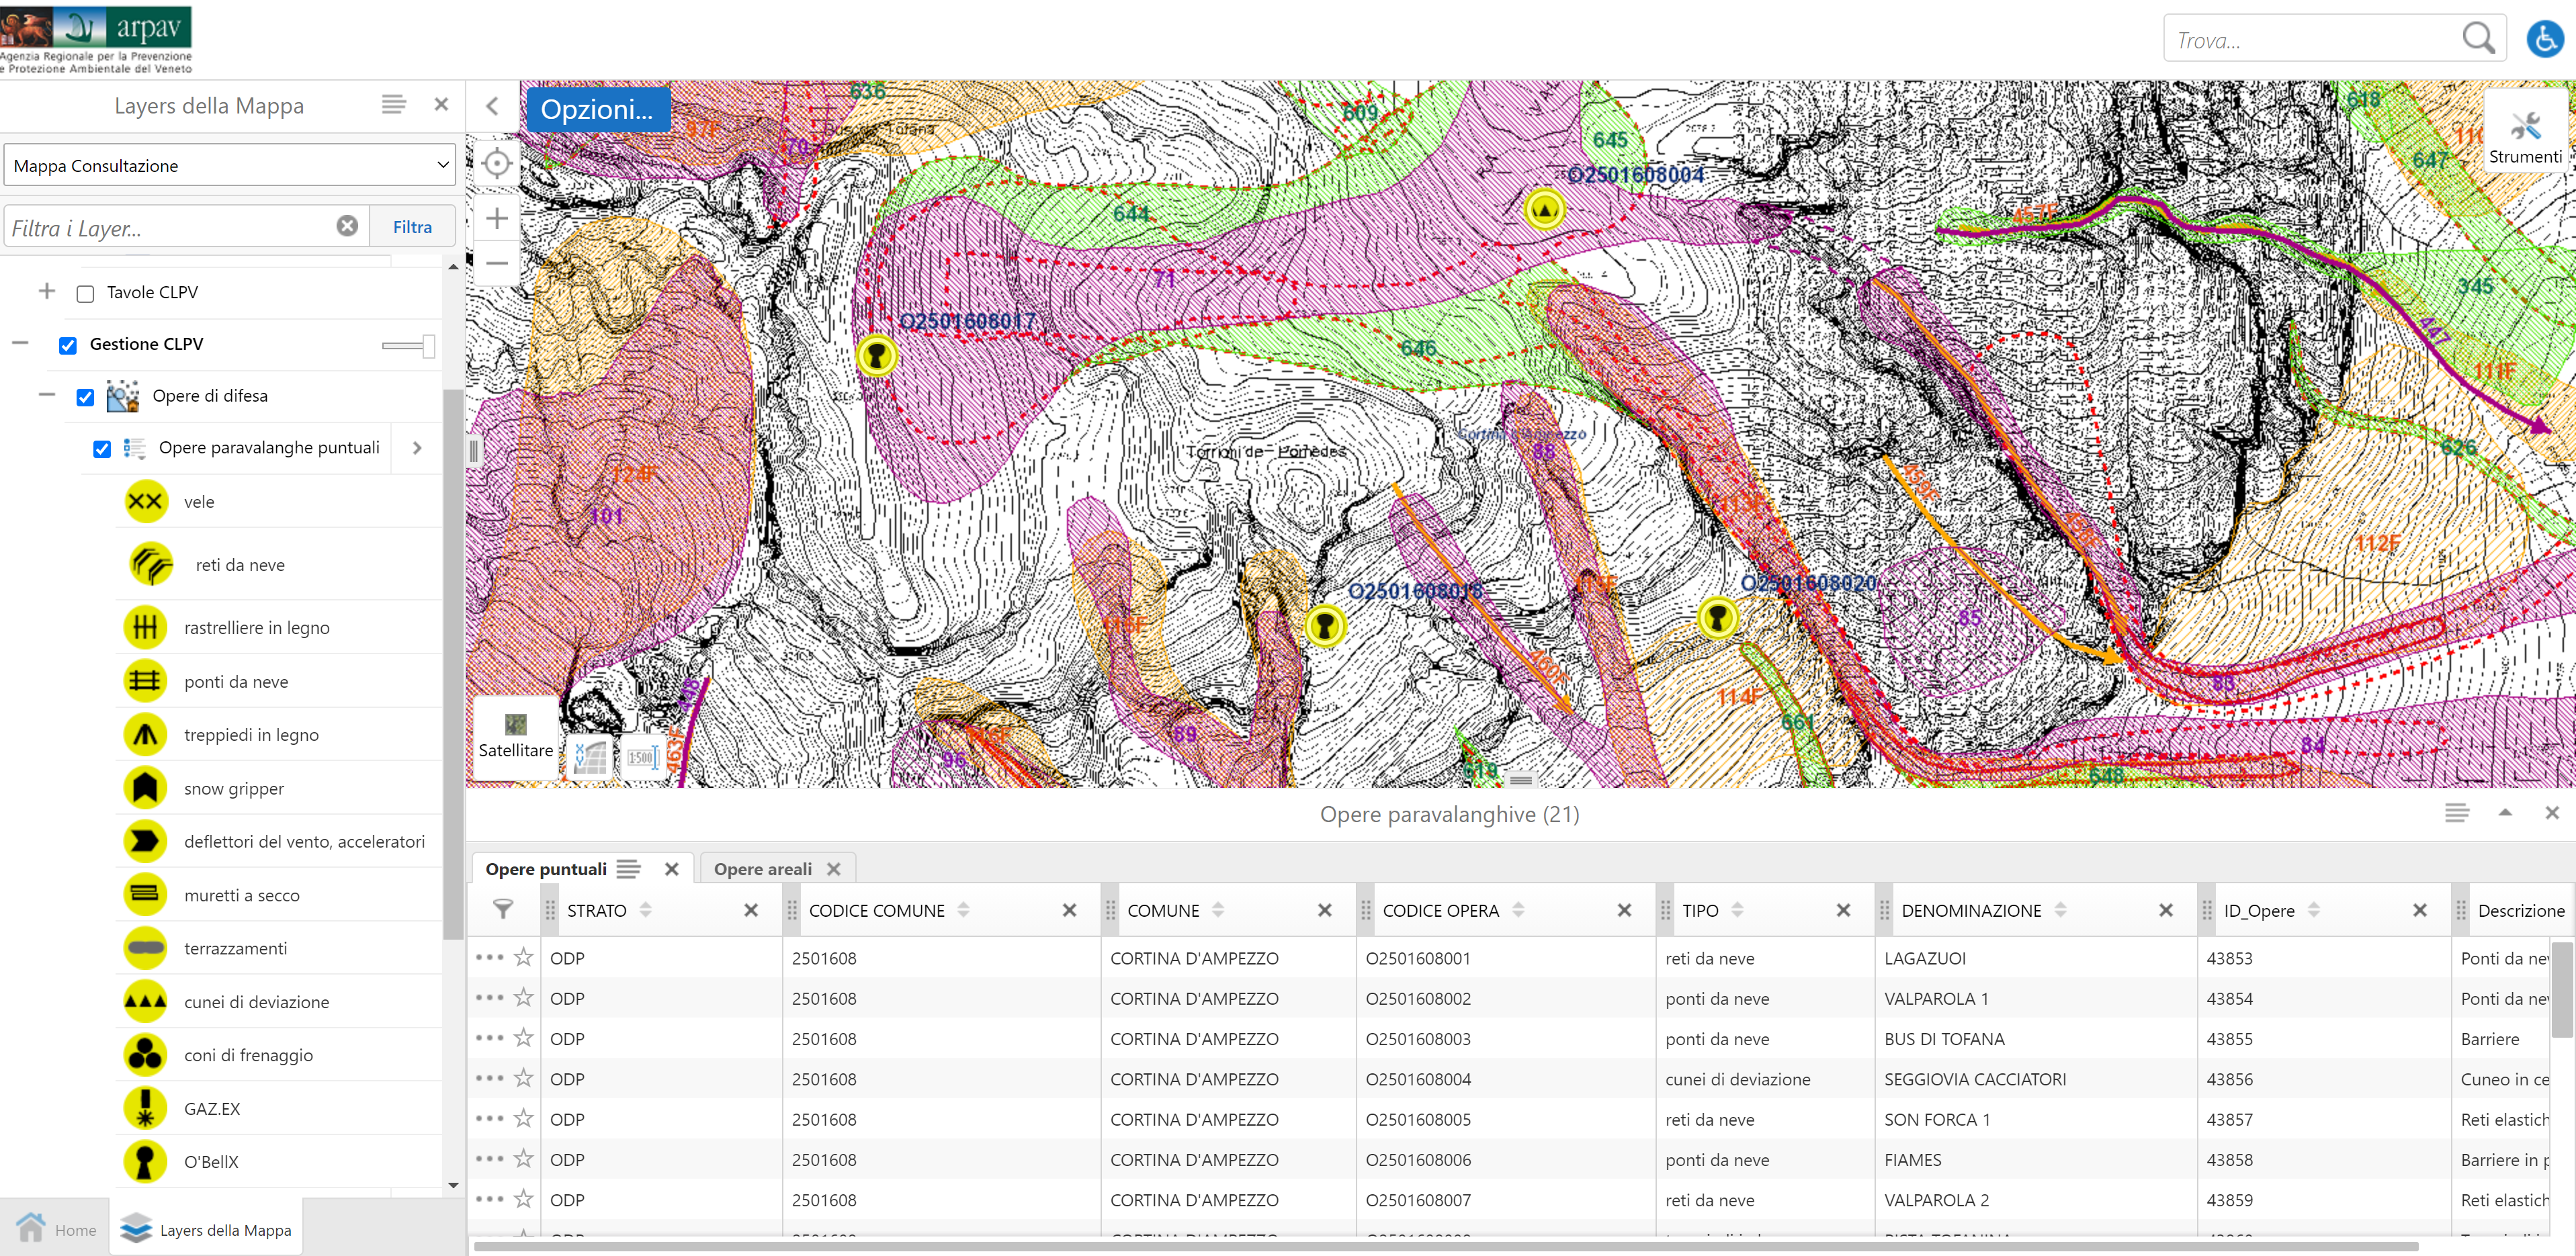This screenshot has height=1256, width=2576.
Task: Click the SEGGIOVIA CACCIATORI cell
Action: click(x=2035, y=1078)
